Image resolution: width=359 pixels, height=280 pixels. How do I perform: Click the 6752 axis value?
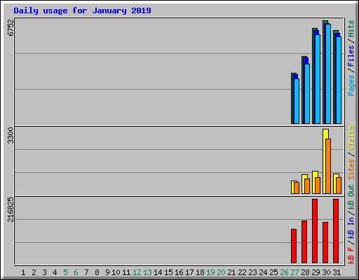click(11, 27)
